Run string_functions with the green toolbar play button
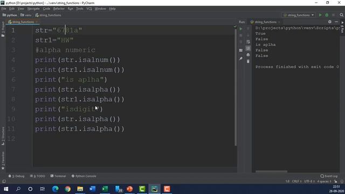The height and width of the screenshot is (194, 345). [x=320, y=15]
